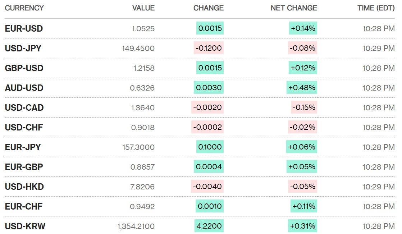Select the USD-CHF currency link

pos(24,127)
